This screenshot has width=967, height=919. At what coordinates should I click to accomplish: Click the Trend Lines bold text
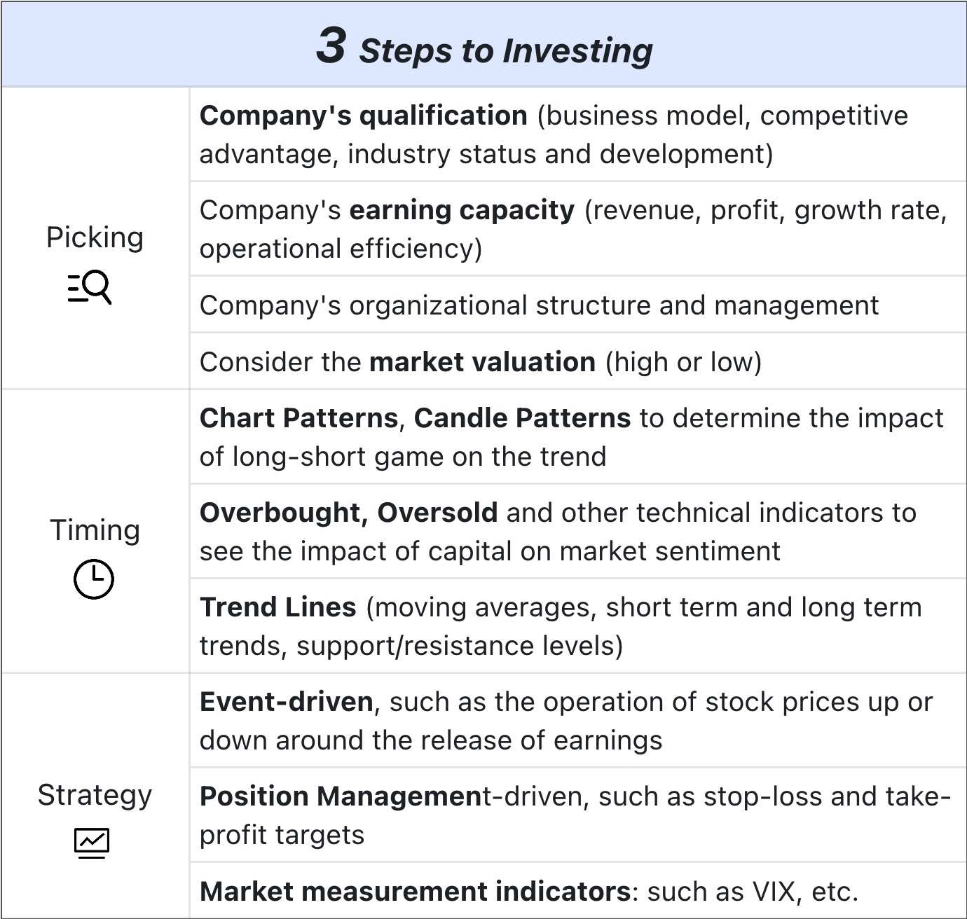coord(278,607)
